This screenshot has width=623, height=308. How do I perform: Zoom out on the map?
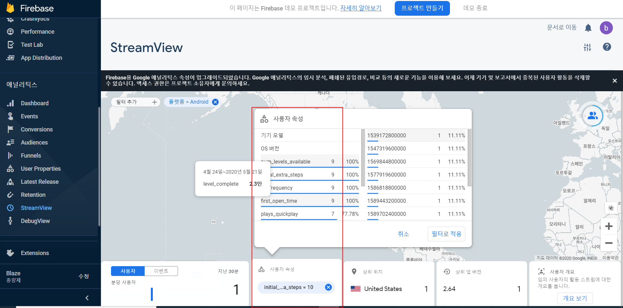click(x=609, y=243)
